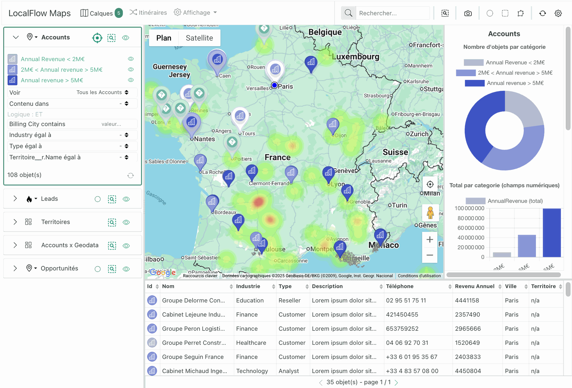Open the Industry égal à dropdown
572x388 pixels.
[126, 135]
